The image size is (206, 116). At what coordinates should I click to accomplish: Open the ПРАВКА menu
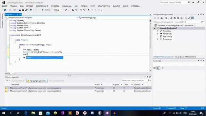(13, 6)
